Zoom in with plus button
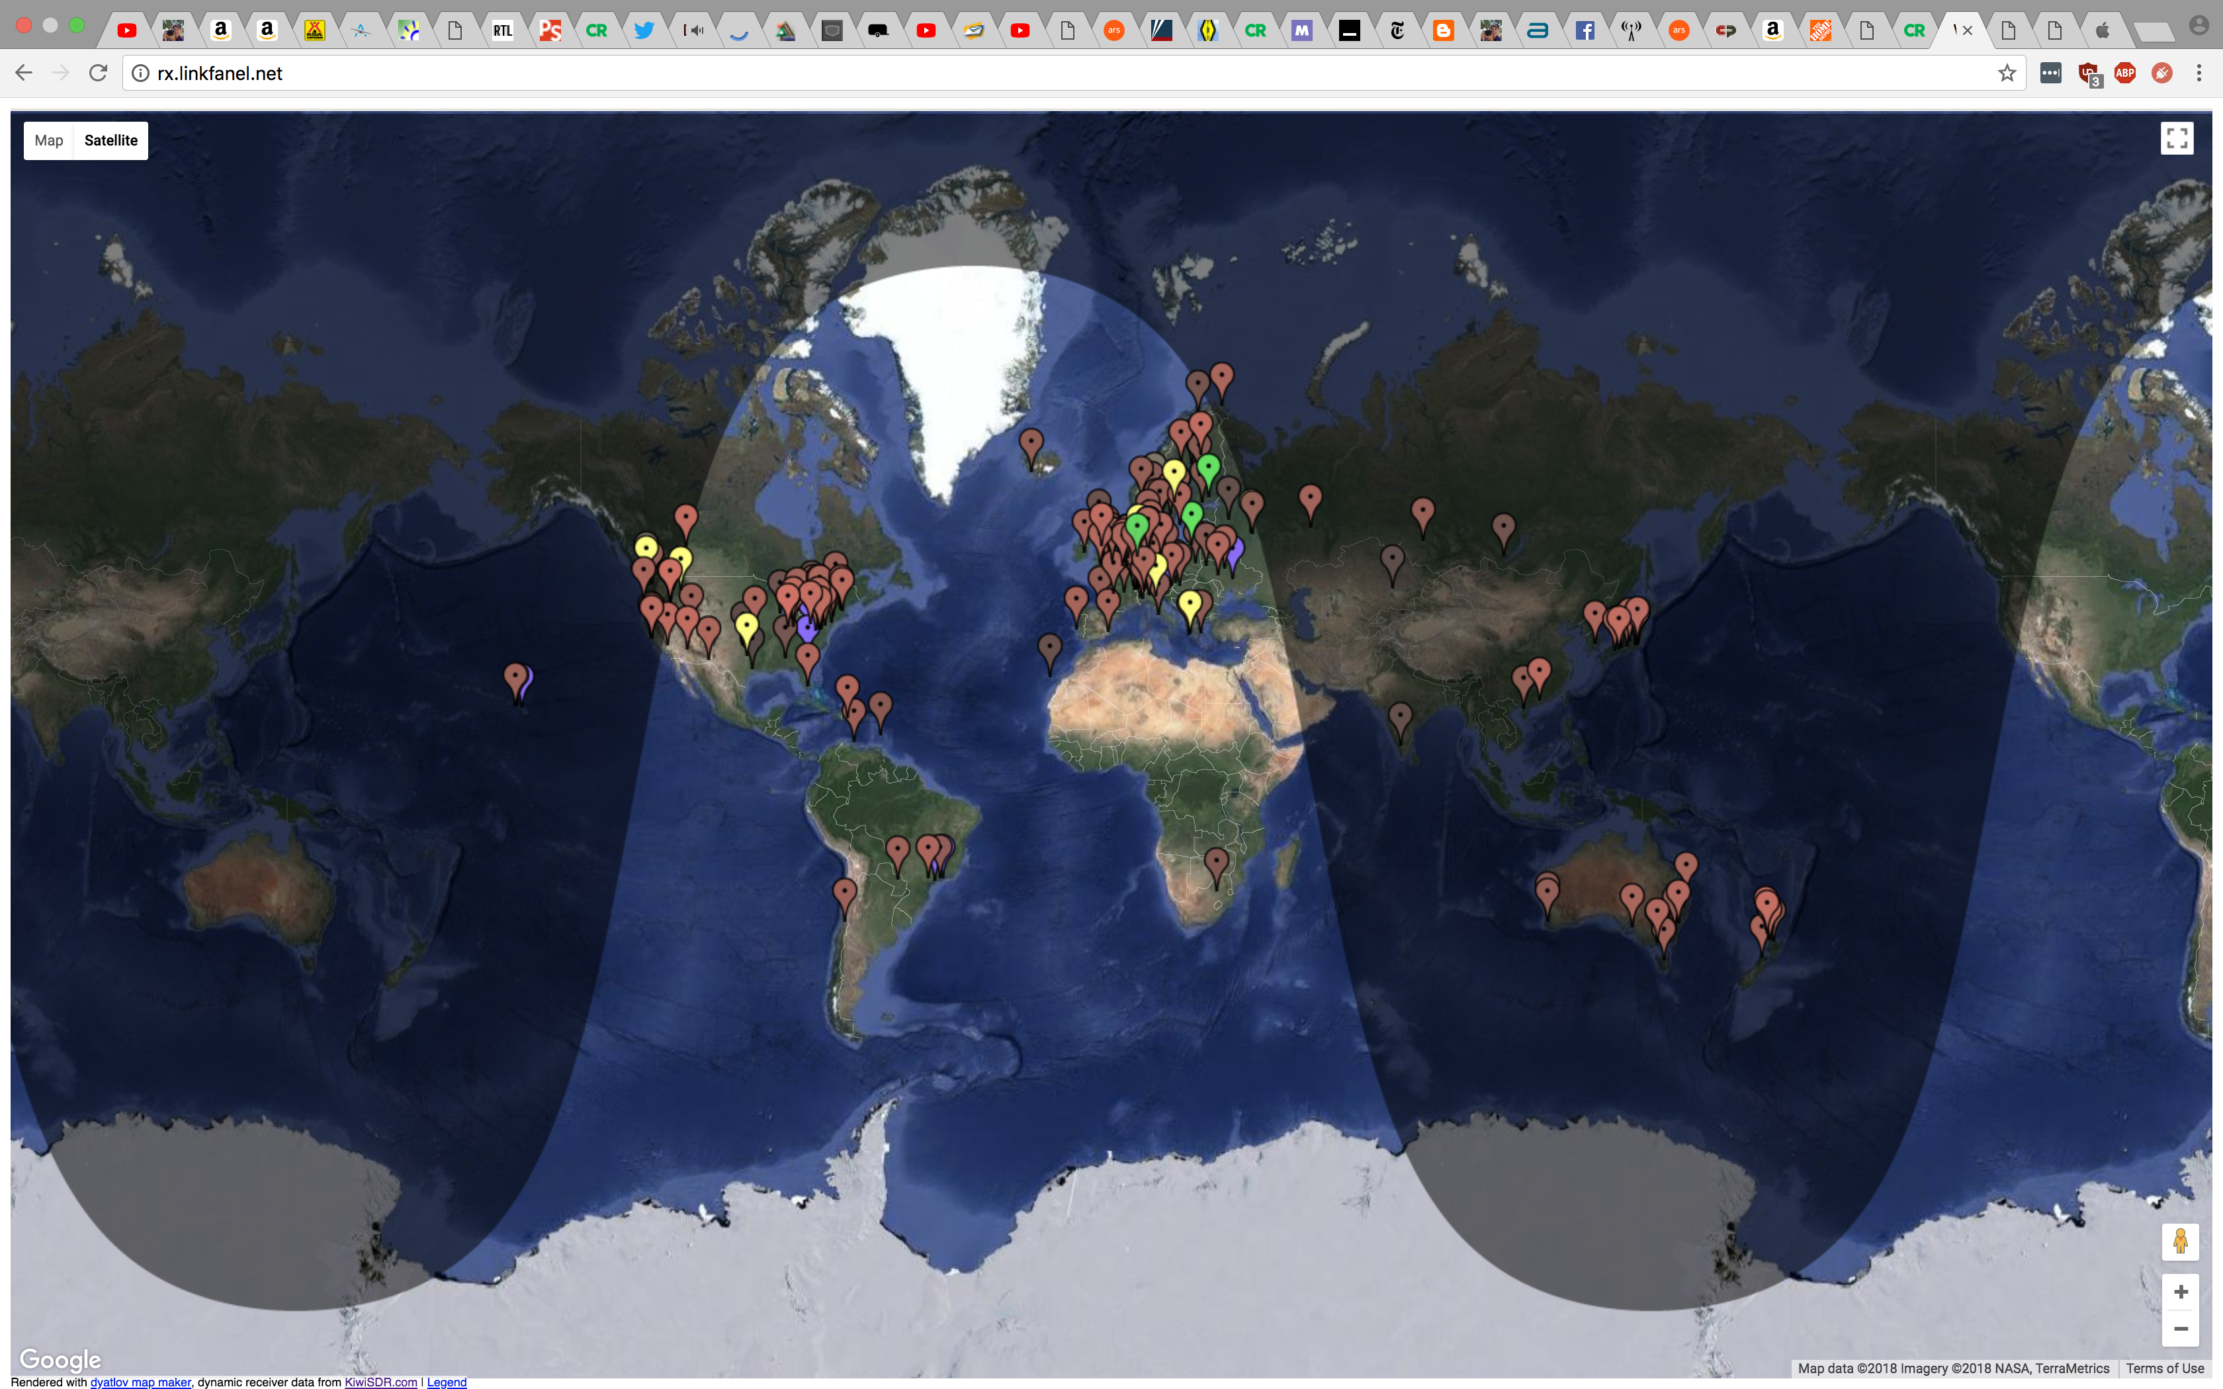Viewport: 2223px width, 1389px height. [2180, 1292]
